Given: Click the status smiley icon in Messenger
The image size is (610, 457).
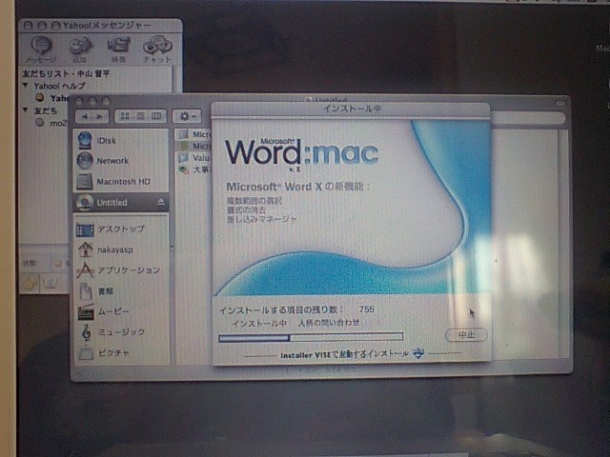Looking at the screenshot, I should pyautogui.click(x=57, y=263).
